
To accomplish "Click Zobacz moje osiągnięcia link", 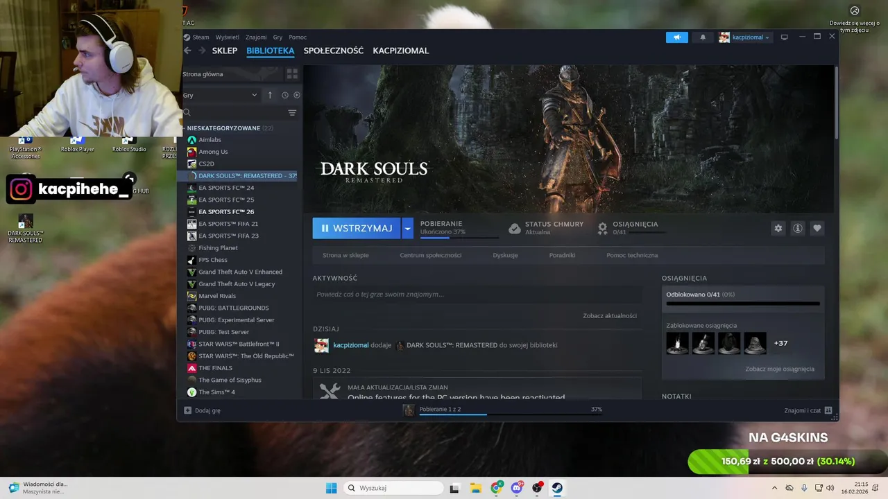I will click(780, 369).
